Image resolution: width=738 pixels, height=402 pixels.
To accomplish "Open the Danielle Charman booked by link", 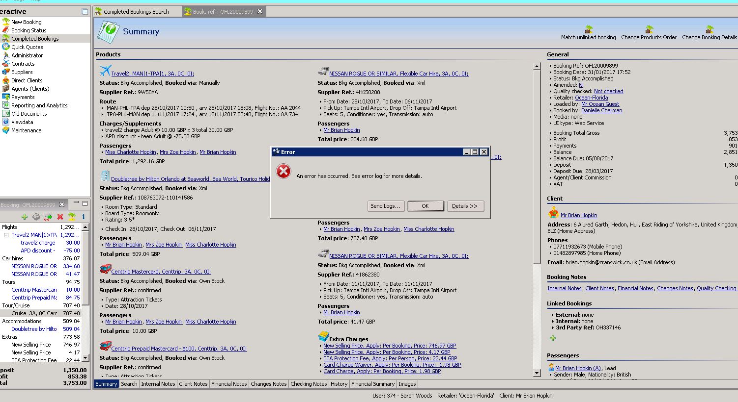I will 601,110.
